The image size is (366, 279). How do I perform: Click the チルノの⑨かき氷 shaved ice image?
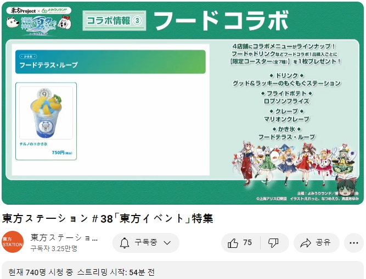point(46,113)
